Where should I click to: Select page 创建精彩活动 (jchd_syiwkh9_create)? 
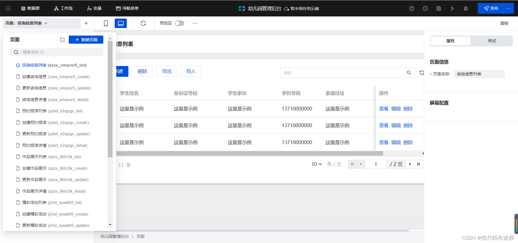[x=55, y=214]
